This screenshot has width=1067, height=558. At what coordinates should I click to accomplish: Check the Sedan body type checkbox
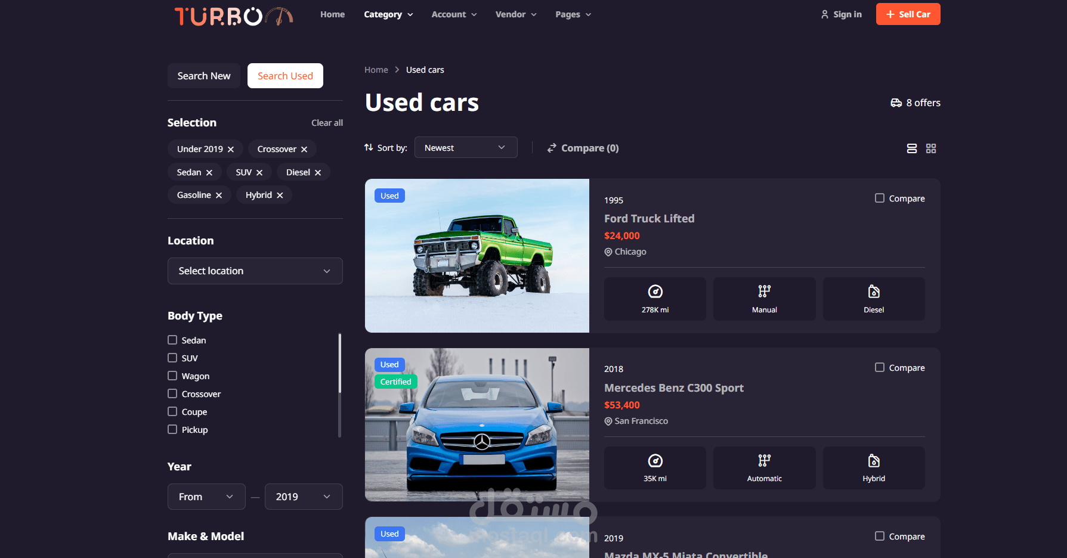pyautogui.click(x=172, y=340)
